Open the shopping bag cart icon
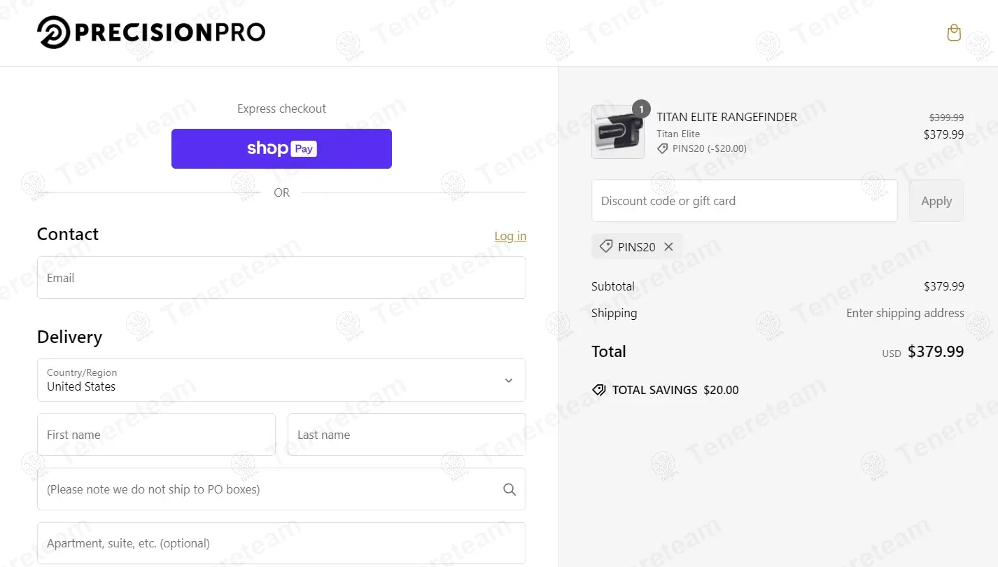The width and height of the screenshot is (998, 567). tap(953, 33)
